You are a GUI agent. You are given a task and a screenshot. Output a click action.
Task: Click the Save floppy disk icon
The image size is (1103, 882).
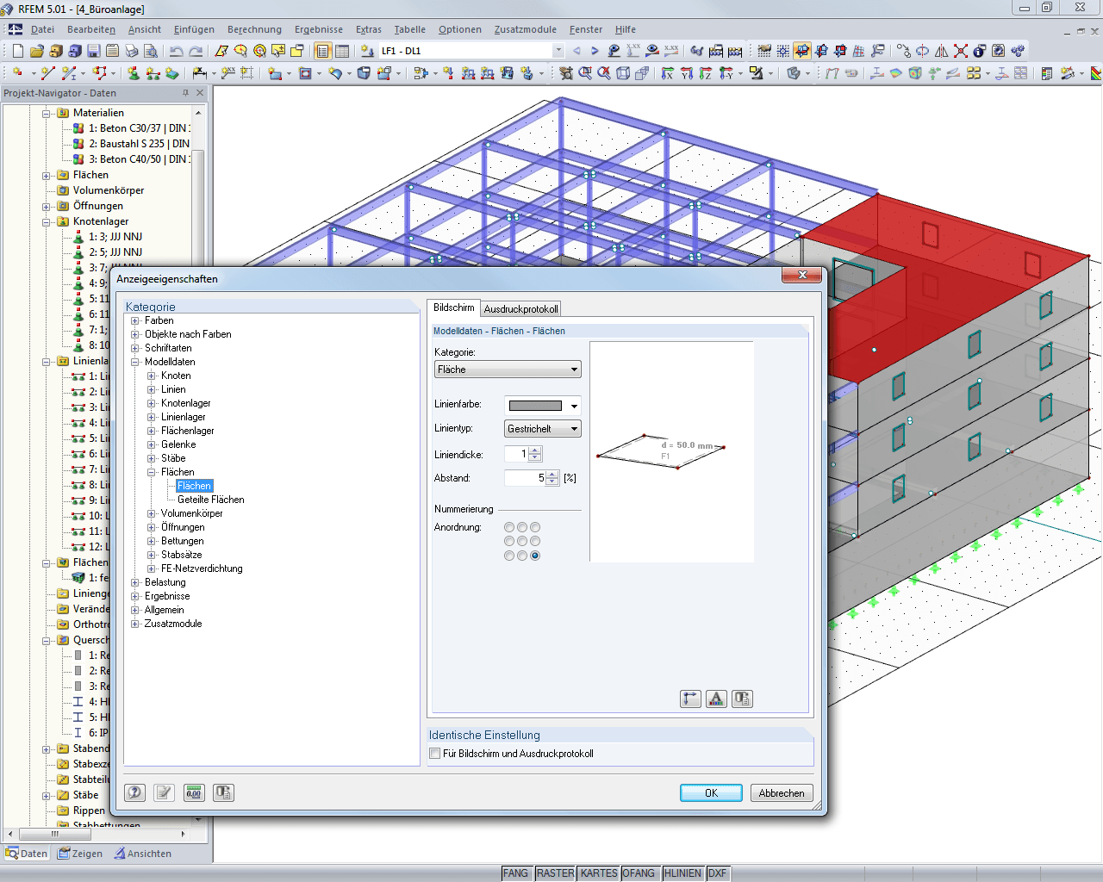coord(94,51)
